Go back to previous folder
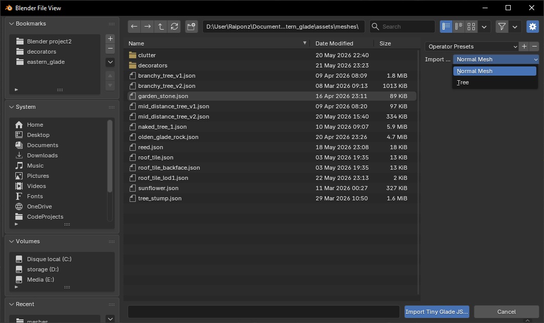Screen dimensions: 544x323 [x=134, y=27]
